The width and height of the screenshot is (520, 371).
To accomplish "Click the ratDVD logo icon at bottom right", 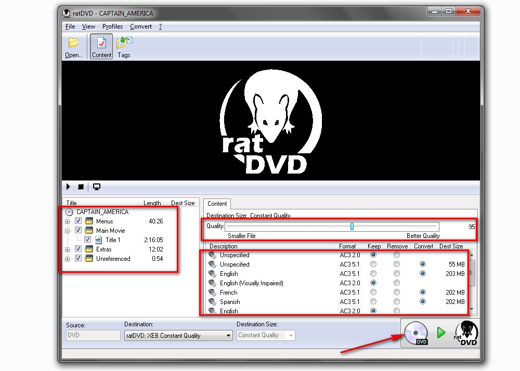I will click(x=466, y=333).
